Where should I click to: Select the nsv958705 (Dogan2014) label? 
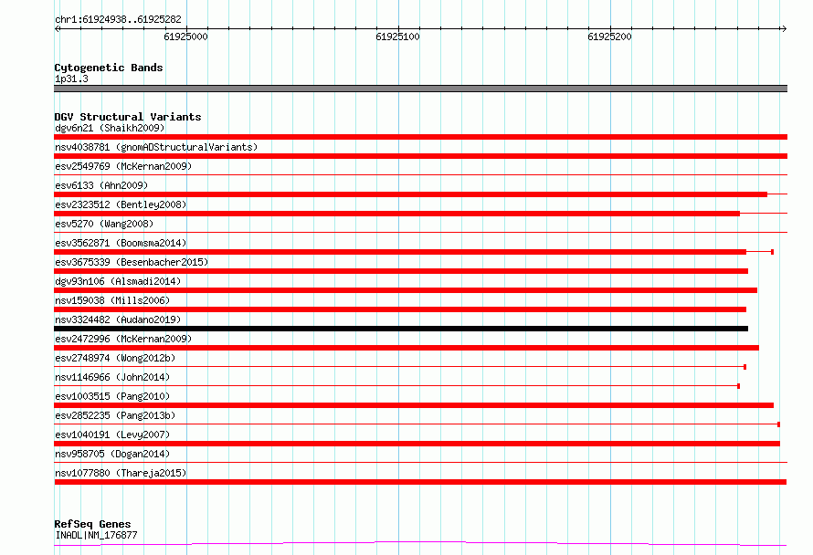click(112, 454)
